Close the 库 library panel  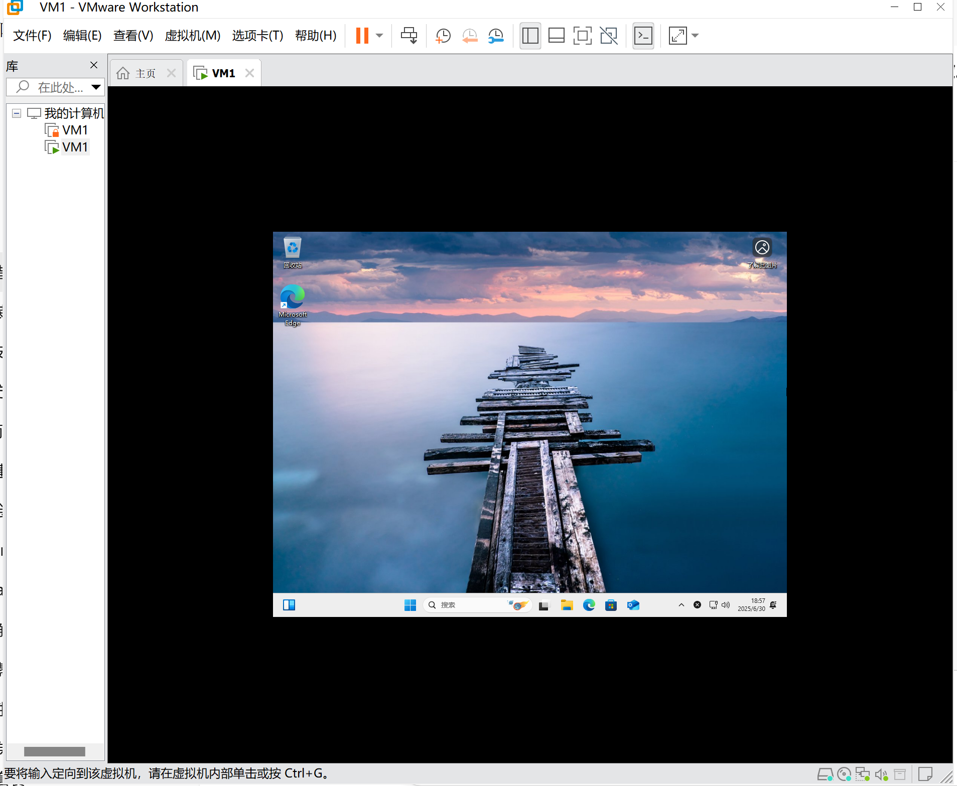(94, 65)
